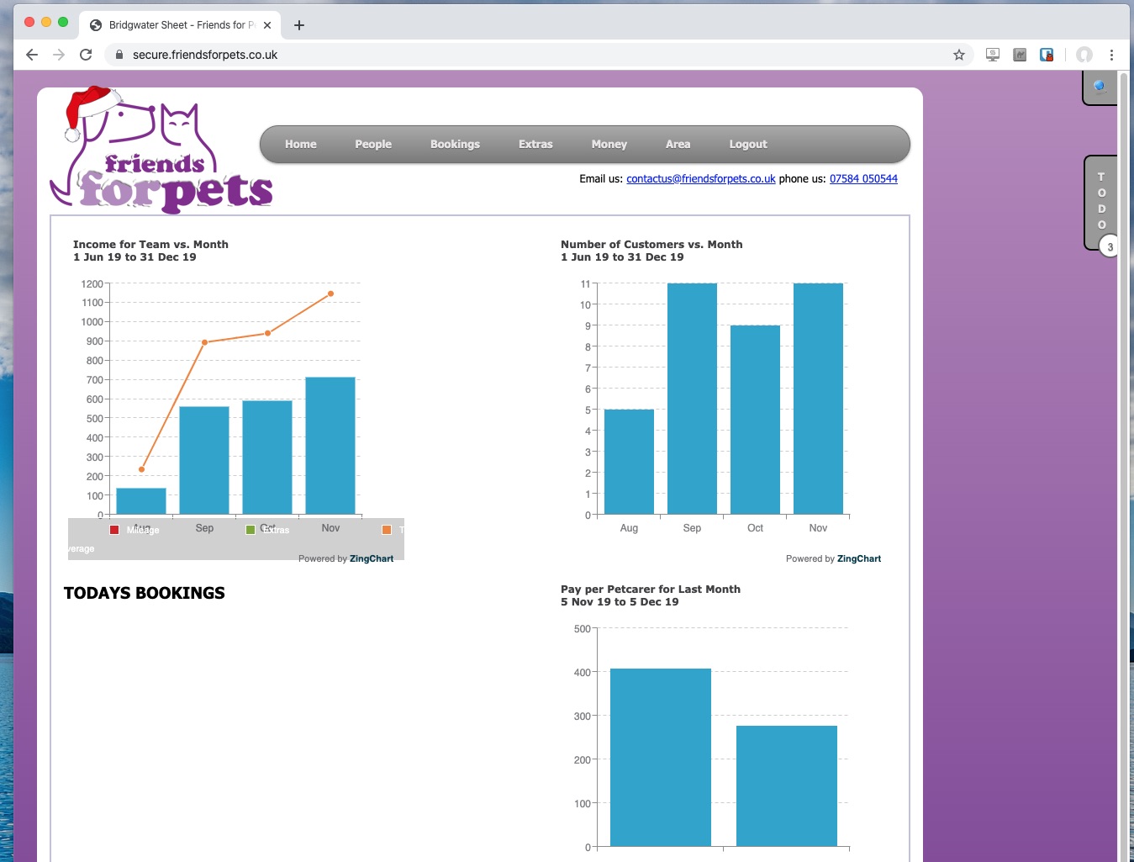Click the 'Income for Team vs. Month' title
Viewport: 1134px width, 862px height.
click(150, 245)
